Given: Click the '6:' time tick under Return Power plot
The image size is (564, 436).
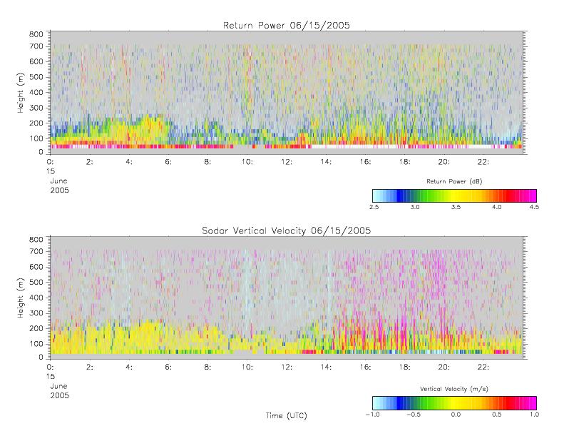Looking at the screenshot, I should 168,162.
